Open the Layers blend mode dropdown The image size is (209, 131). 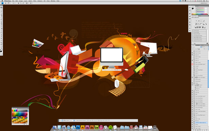pos(196,47)
